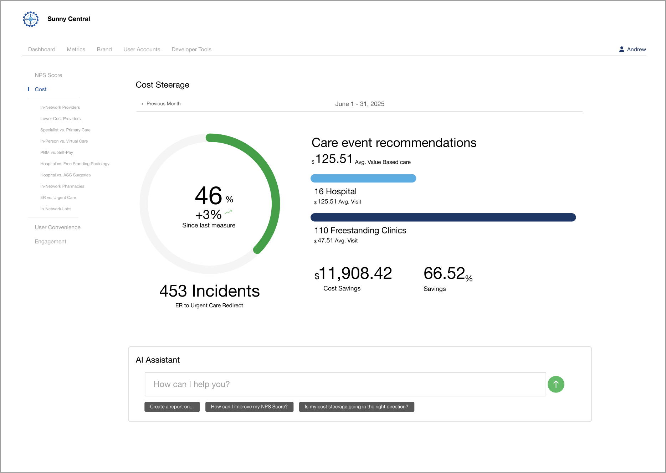
Task: Open the Developer Tools tab
Action: pyautogui.click(x=191, y=50)
